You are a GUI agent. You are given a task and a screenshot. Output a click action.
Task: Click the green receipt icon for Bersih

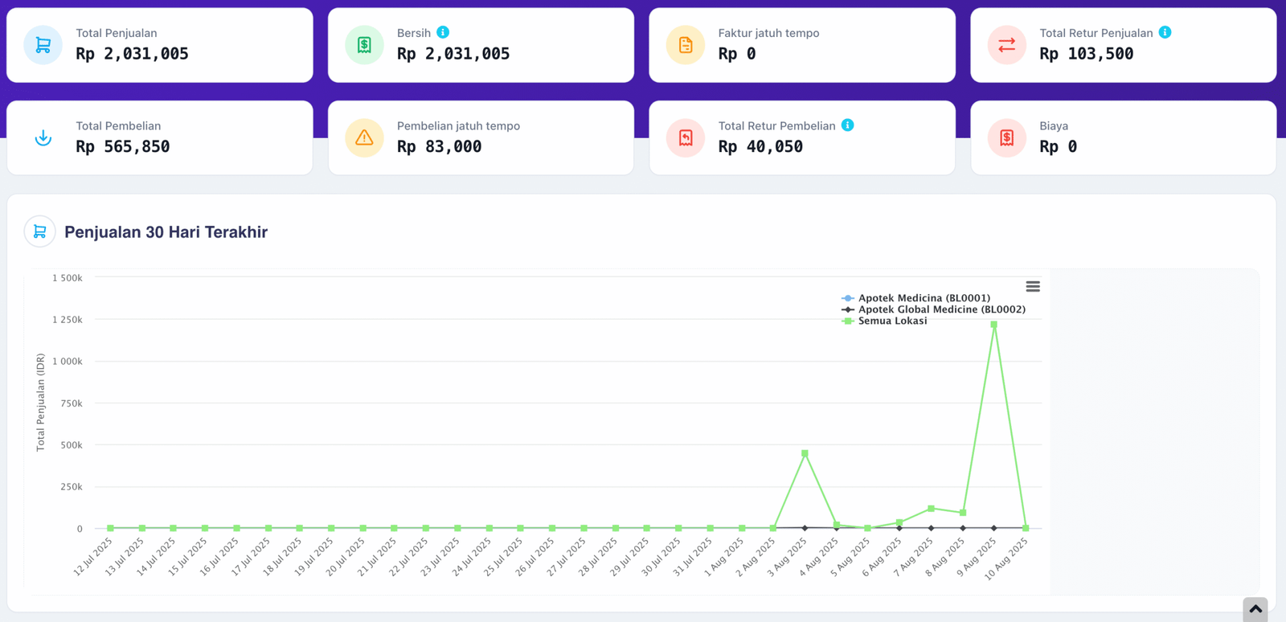pos(364,45)
